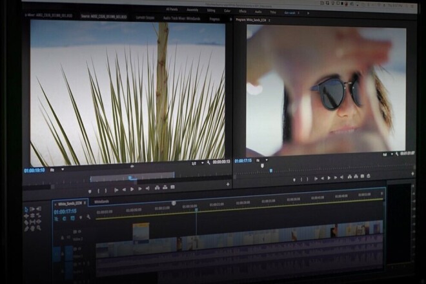Select the Zoom tool magnifier
This screenshot has width=426, height=284.
[x=39, y=228]
